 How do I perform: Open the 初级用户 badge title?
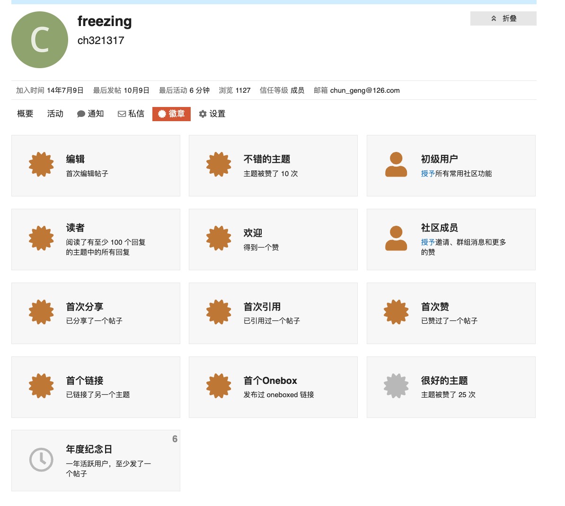click(439, 159)
